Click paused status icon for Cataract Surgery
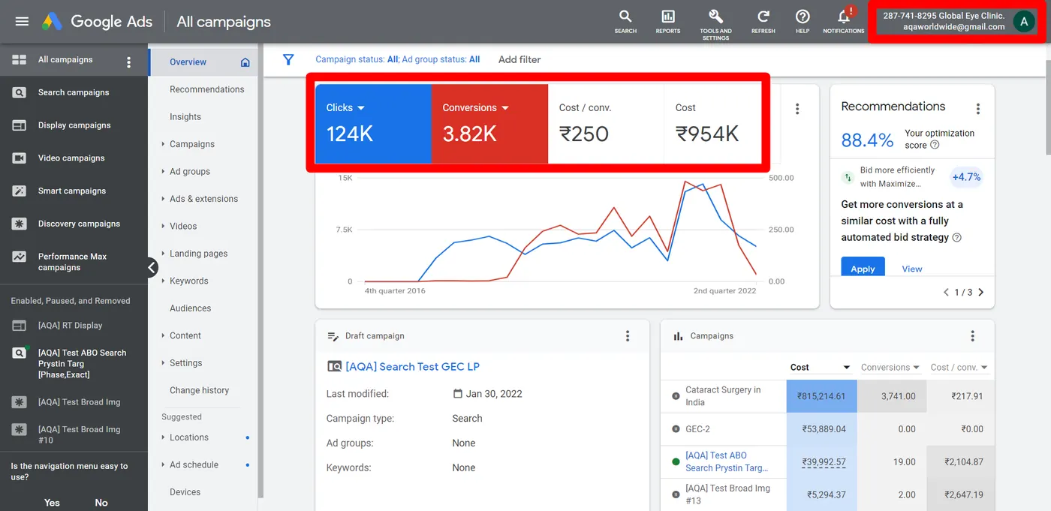The width and height of the screenshot is (1051, 511). 676,395
